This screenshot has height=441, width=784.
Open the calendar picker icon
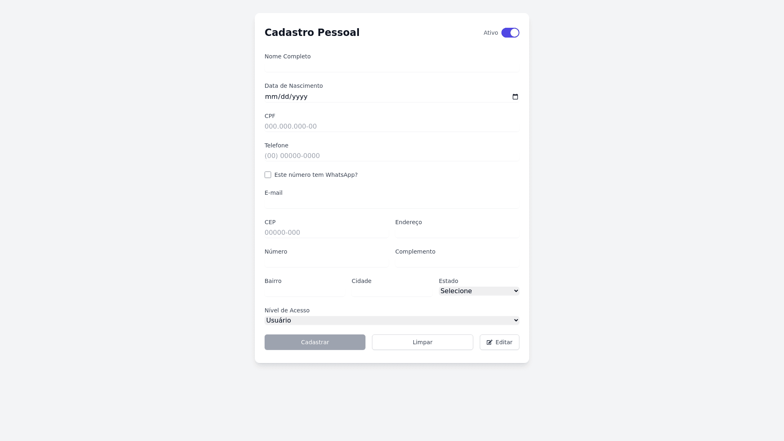(515, 97)
